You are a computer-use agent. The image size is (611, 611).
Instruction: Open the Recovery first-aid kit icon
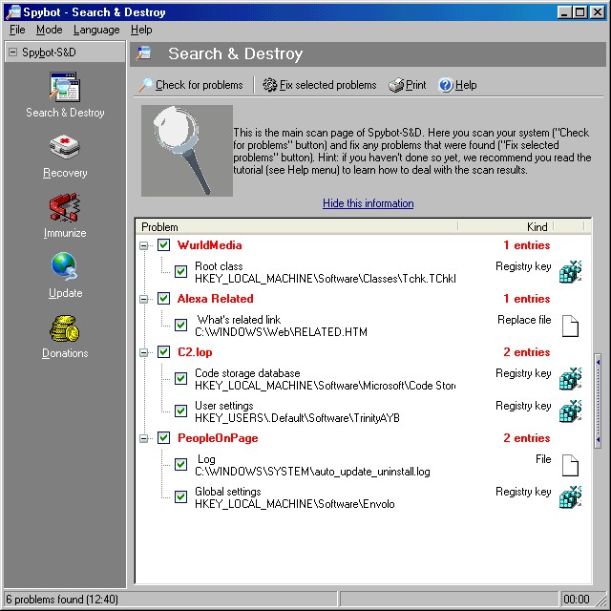(x=65, y=147)
